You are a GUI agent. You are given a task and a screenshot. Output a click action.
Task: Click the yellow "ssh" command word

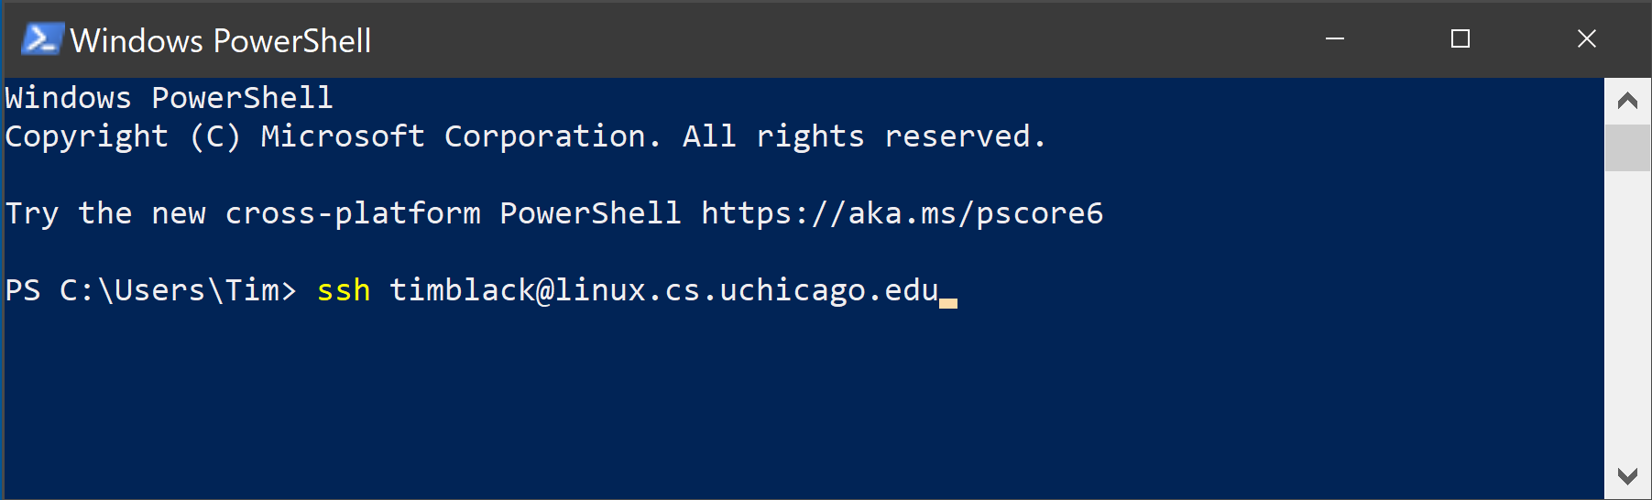(x=344, y=290)
